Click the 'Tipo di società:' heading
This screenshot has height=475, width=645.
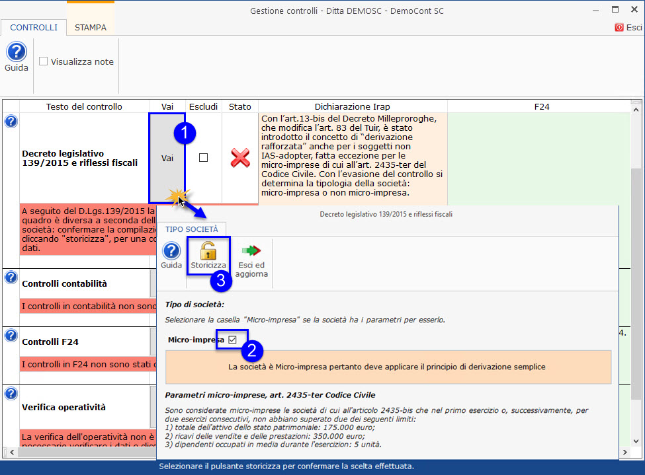[194, 305]
